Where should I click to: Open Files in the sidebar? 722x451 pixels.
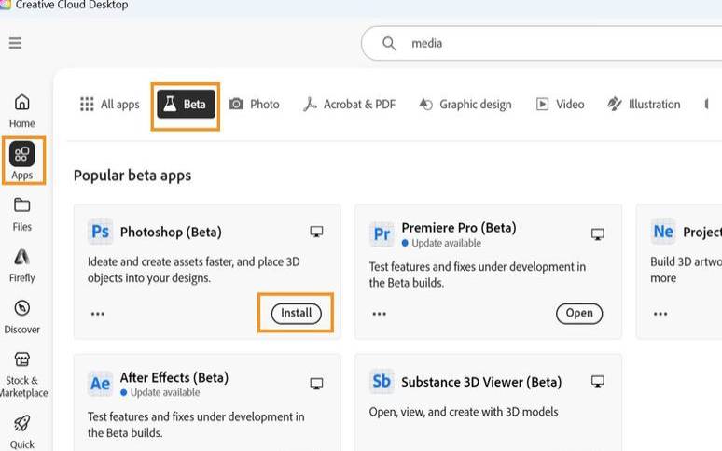pos(22,215)
